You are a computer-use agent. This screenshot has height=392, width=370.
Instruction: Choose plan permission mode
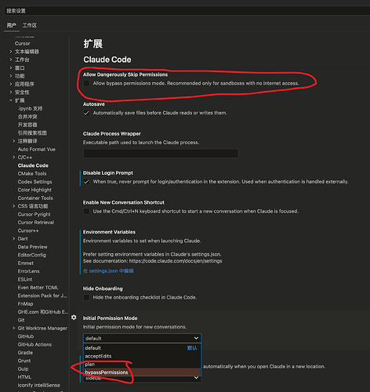pos(142,365)
